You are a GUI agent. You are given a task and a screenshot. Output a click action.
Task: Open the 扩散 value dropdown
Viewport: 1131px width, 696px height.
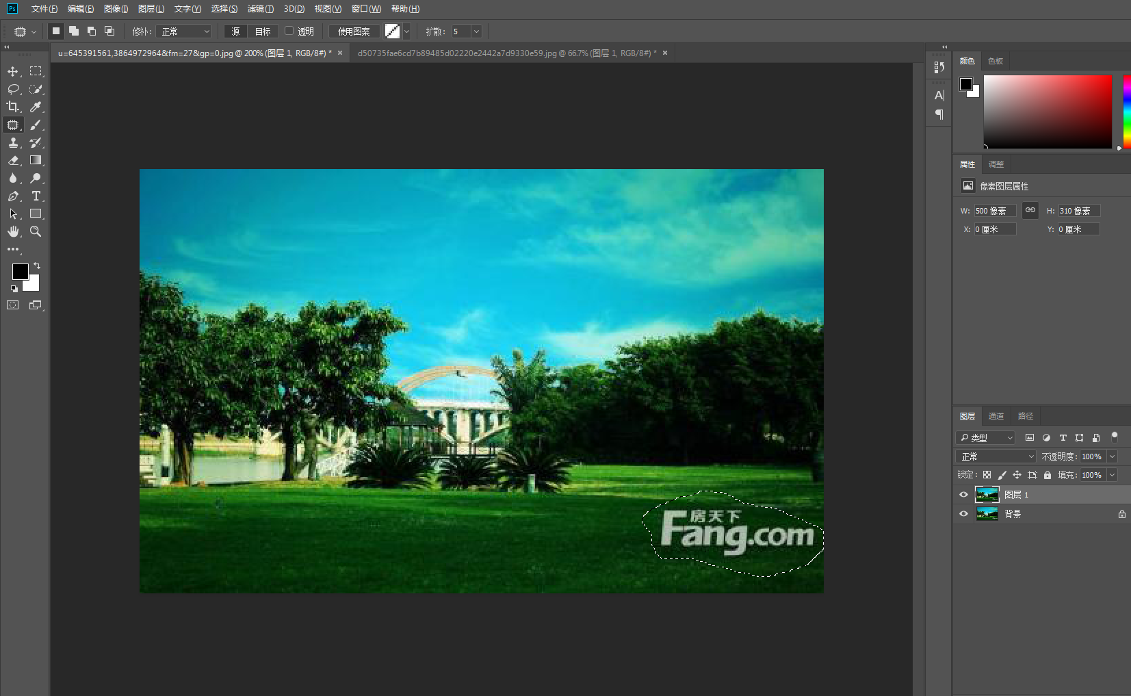point(476,31)
